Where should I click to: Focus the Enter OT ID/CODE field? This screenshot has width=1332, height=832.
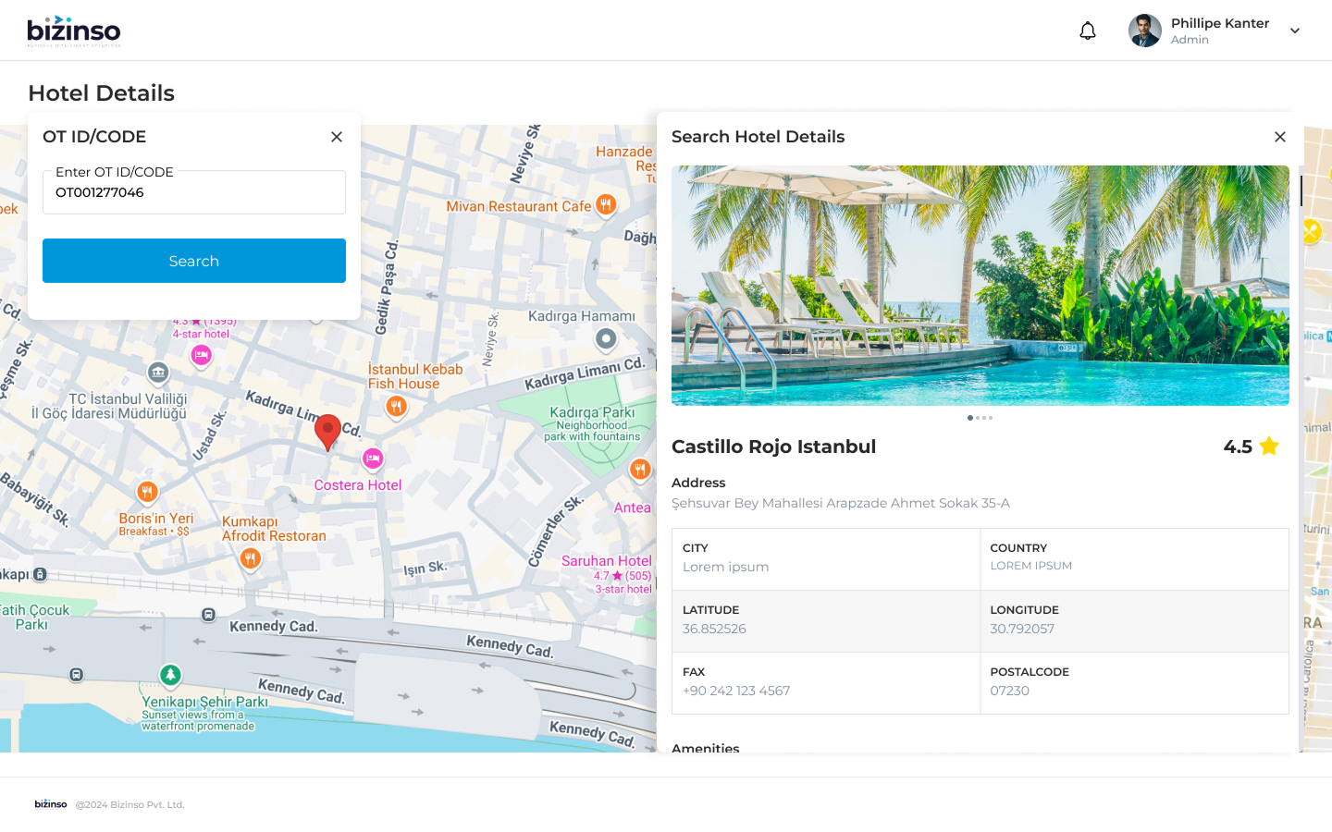[x=194, y=192]
